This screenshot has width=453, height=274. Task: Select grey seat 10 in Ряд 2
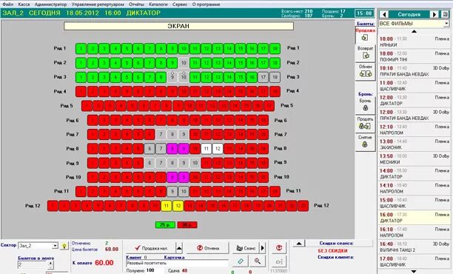coord(184,63)
